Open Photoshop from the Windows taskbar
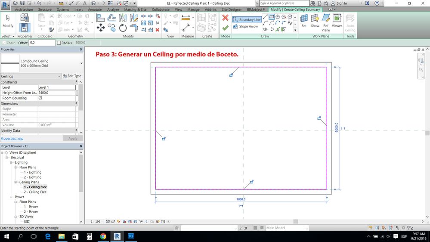Image resolution: width=430 pixels, height=242 pixels. pos(131,236)
